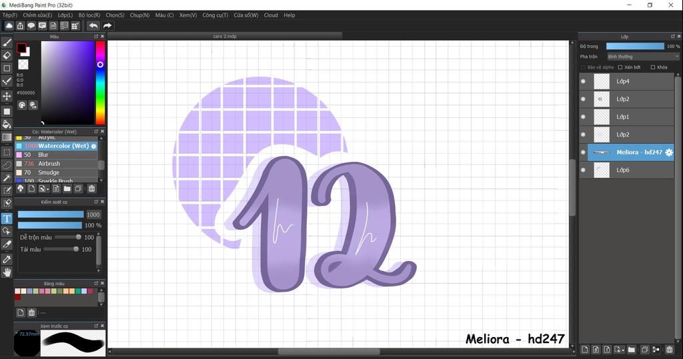This screenshot has height=359, width=683.
Task: Open the Lớp(L) menu
Action: point(65,15)
